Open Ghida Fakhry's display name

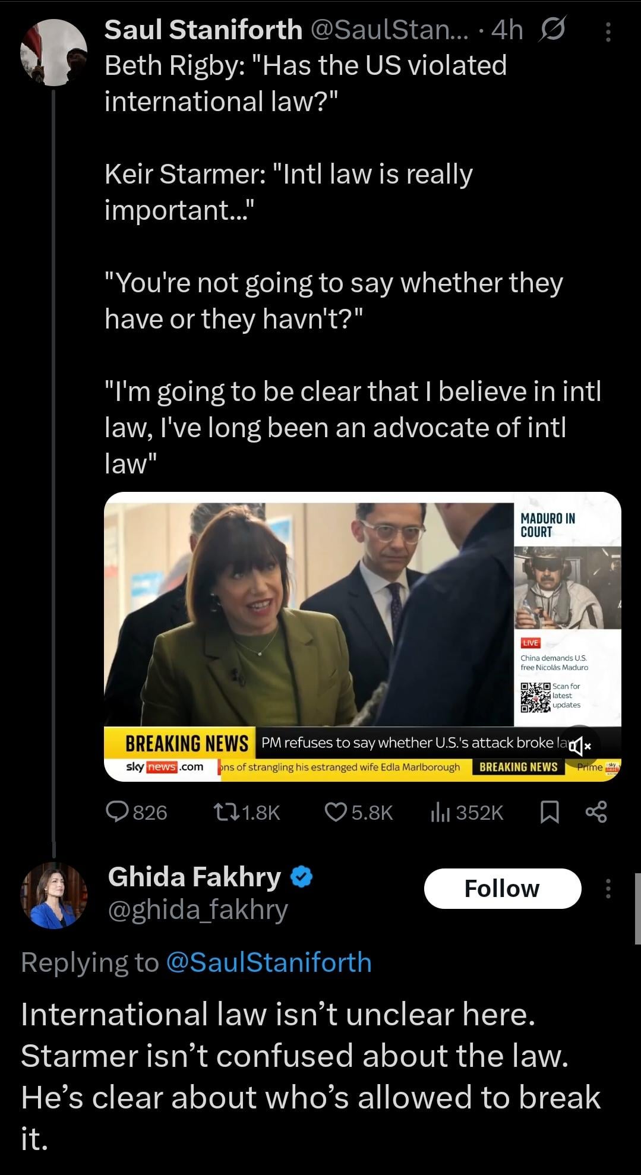click(x=194, y=877)
